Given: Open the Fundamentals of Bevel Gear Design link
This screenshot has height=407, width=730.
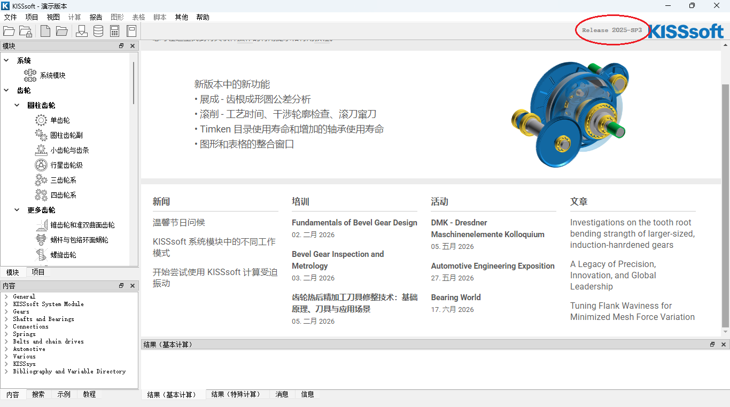Looking at the screenshot, I should [x=354, y=223].
